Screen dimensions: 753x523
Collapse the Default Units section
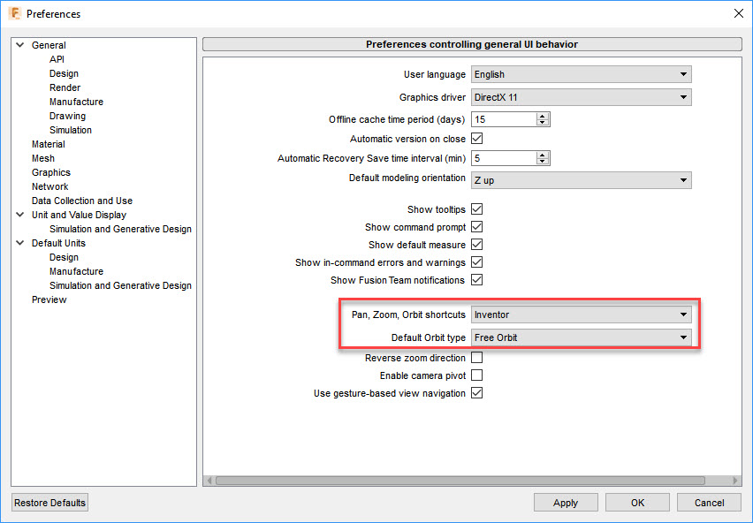pyautogui.click(x=19, y=243)
